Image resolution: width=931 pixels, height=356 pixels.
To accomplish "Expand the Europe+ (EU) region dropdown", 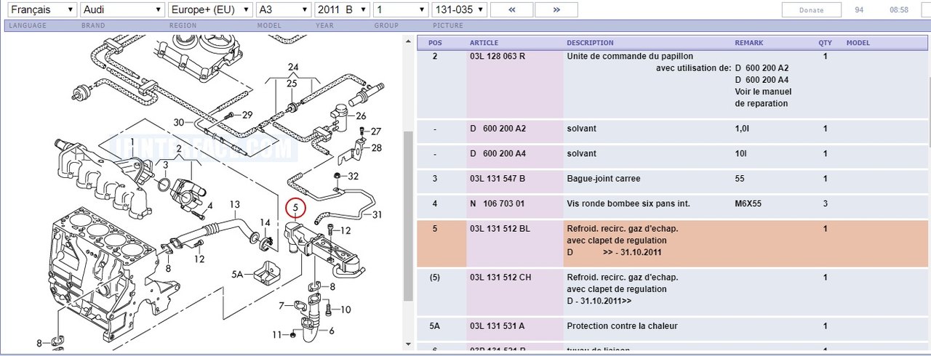I will click(x=209, y=9).
